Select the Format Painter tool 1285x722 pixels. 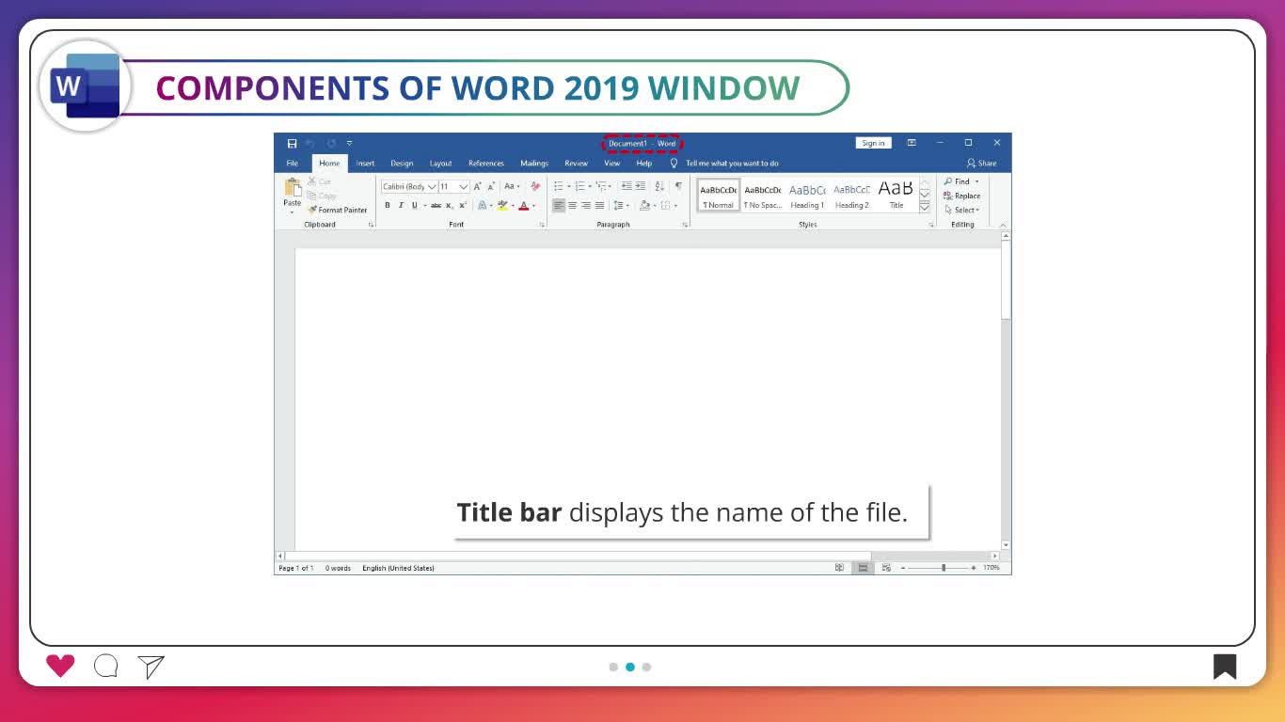338,211
